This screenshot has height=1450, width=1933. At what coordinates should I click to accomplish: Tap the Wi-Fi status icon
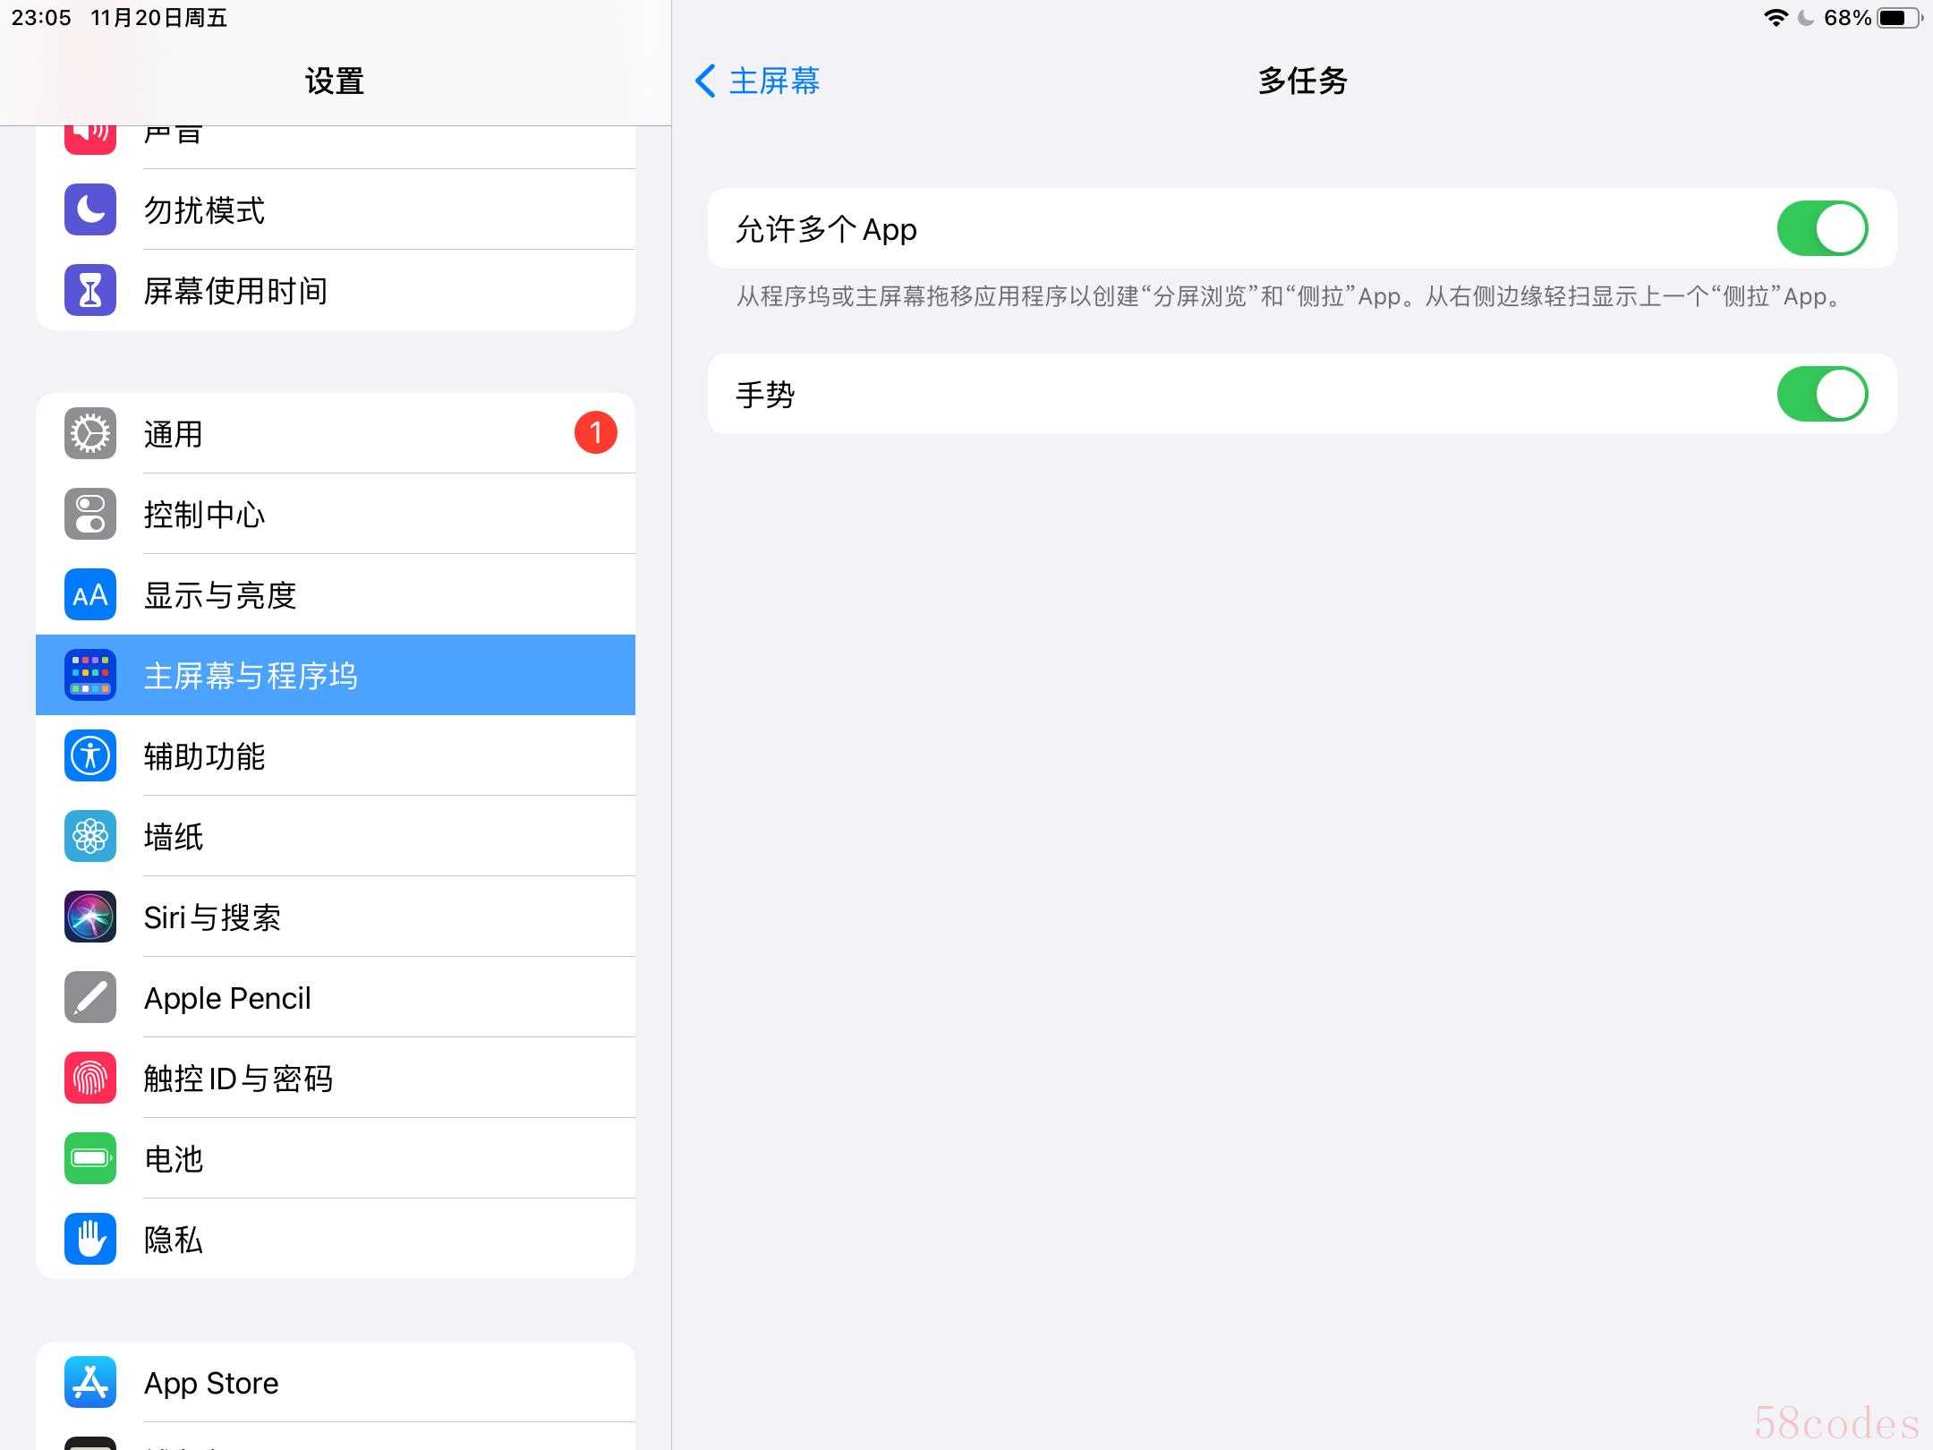[1775, 18]
